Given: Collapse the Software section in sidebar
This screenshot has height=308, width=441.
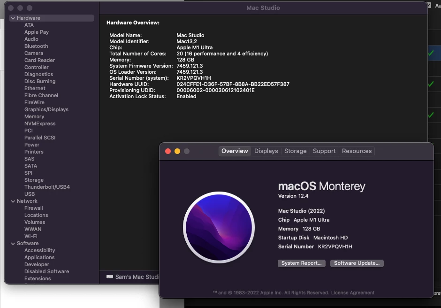Looking at the screenshot, I should 13,244.
